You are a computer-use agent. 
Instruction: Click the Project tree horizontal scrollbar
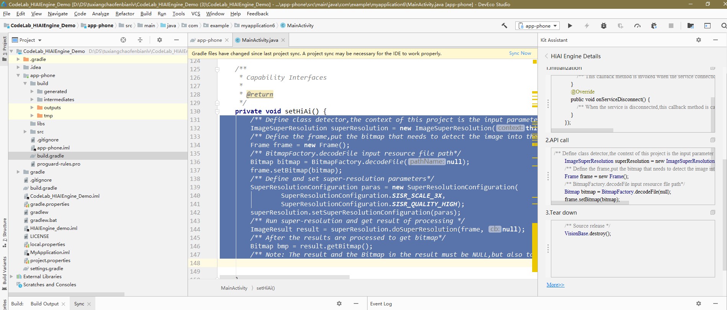(x=67, y=294)
